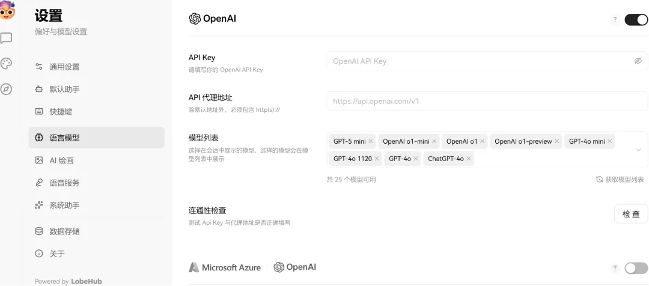Remove OpenAI o1-preview model tag

(557, 142)
